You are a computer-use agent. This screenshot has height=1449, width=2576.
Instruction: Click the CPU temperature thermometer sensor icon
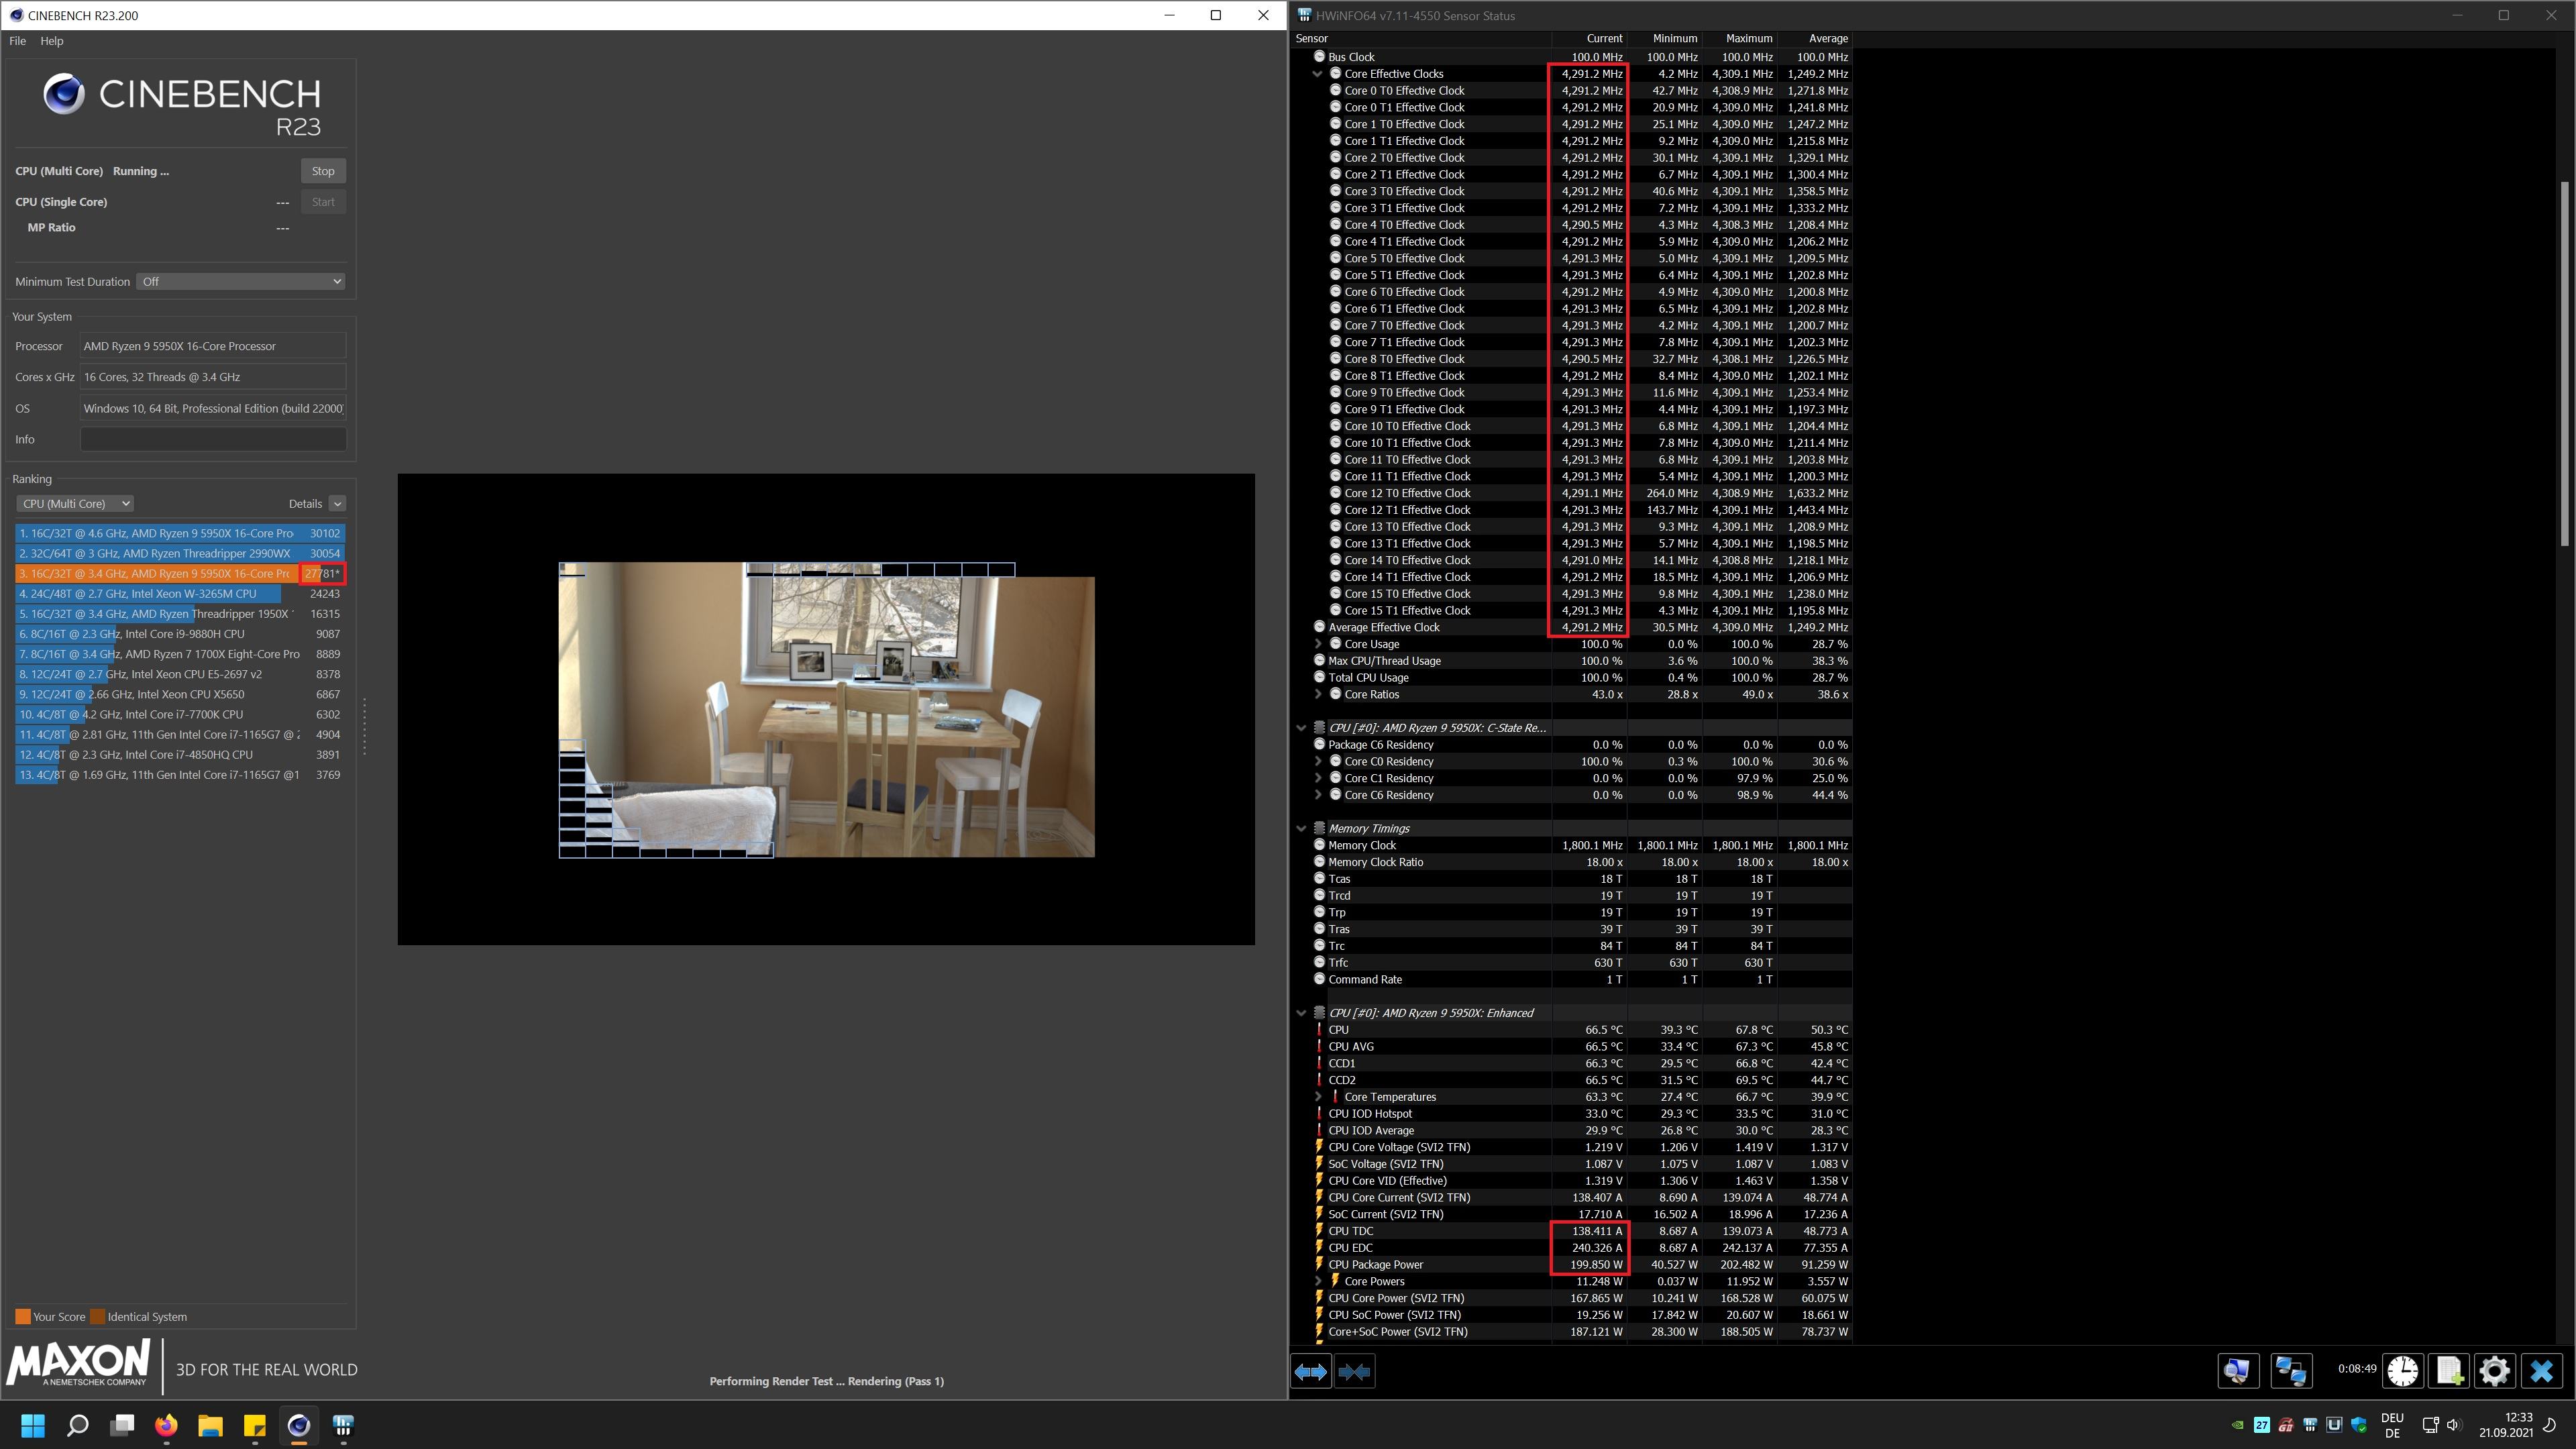pos(1319,1029)
